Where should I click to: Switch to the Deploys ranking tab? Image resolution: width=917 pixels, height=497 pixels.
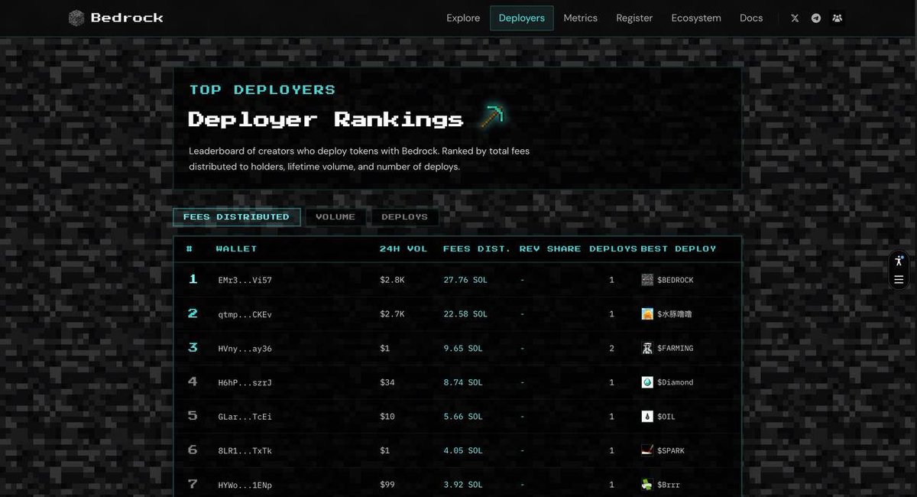(405, 217)
